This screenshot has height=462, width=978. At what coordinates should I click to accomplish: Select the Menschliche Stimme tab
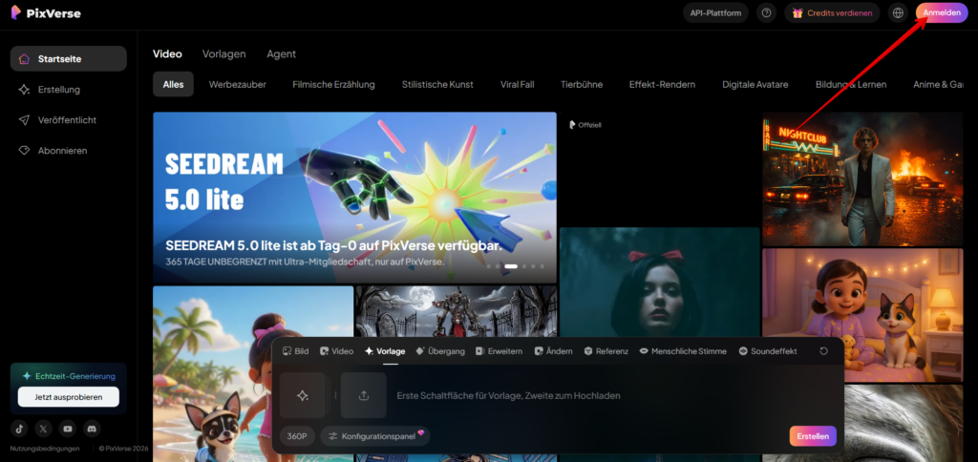tap(683, 351)
